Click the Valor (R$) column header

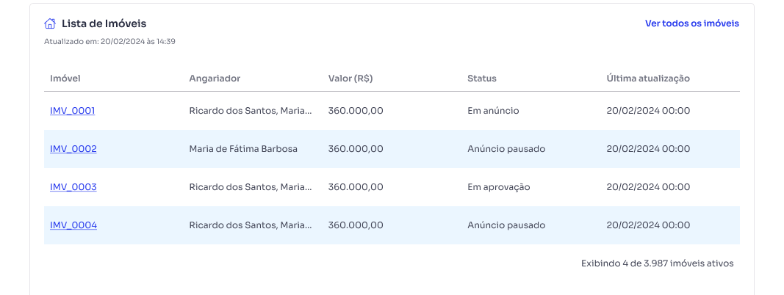coord(350,79)
